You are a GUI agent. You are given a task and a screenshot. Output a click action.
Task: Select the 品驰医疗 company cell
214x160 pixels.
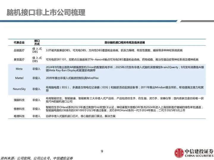point(19,50)
